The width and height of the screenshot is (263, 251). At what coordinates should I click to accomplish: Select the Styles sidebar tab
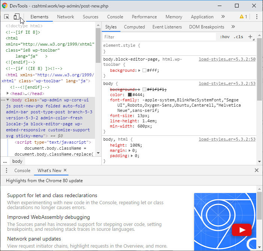point(111,27)
